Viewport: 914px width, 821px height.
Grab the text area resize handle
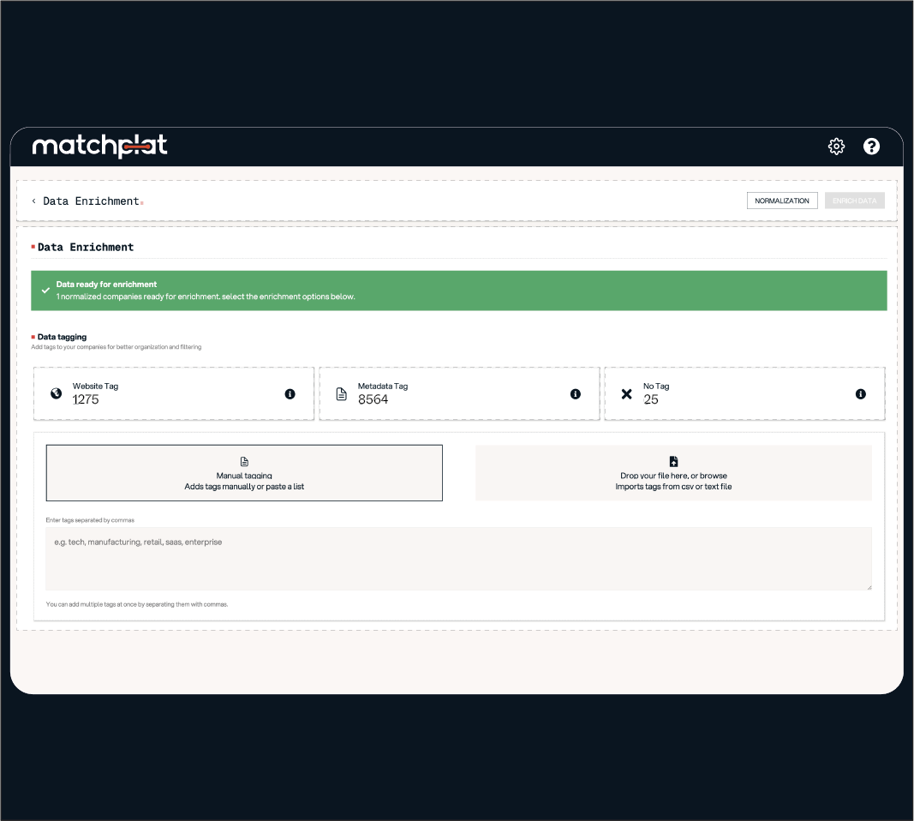pos(868,586)
